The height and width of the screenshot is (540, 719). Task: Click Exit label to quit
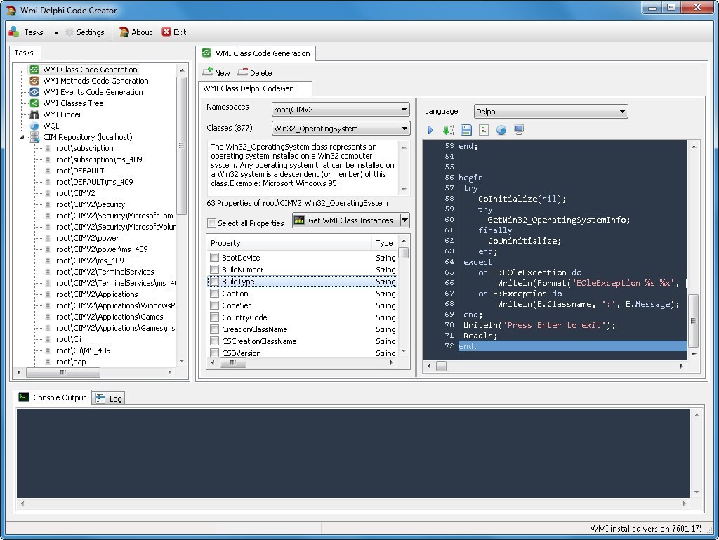[179, 32]
